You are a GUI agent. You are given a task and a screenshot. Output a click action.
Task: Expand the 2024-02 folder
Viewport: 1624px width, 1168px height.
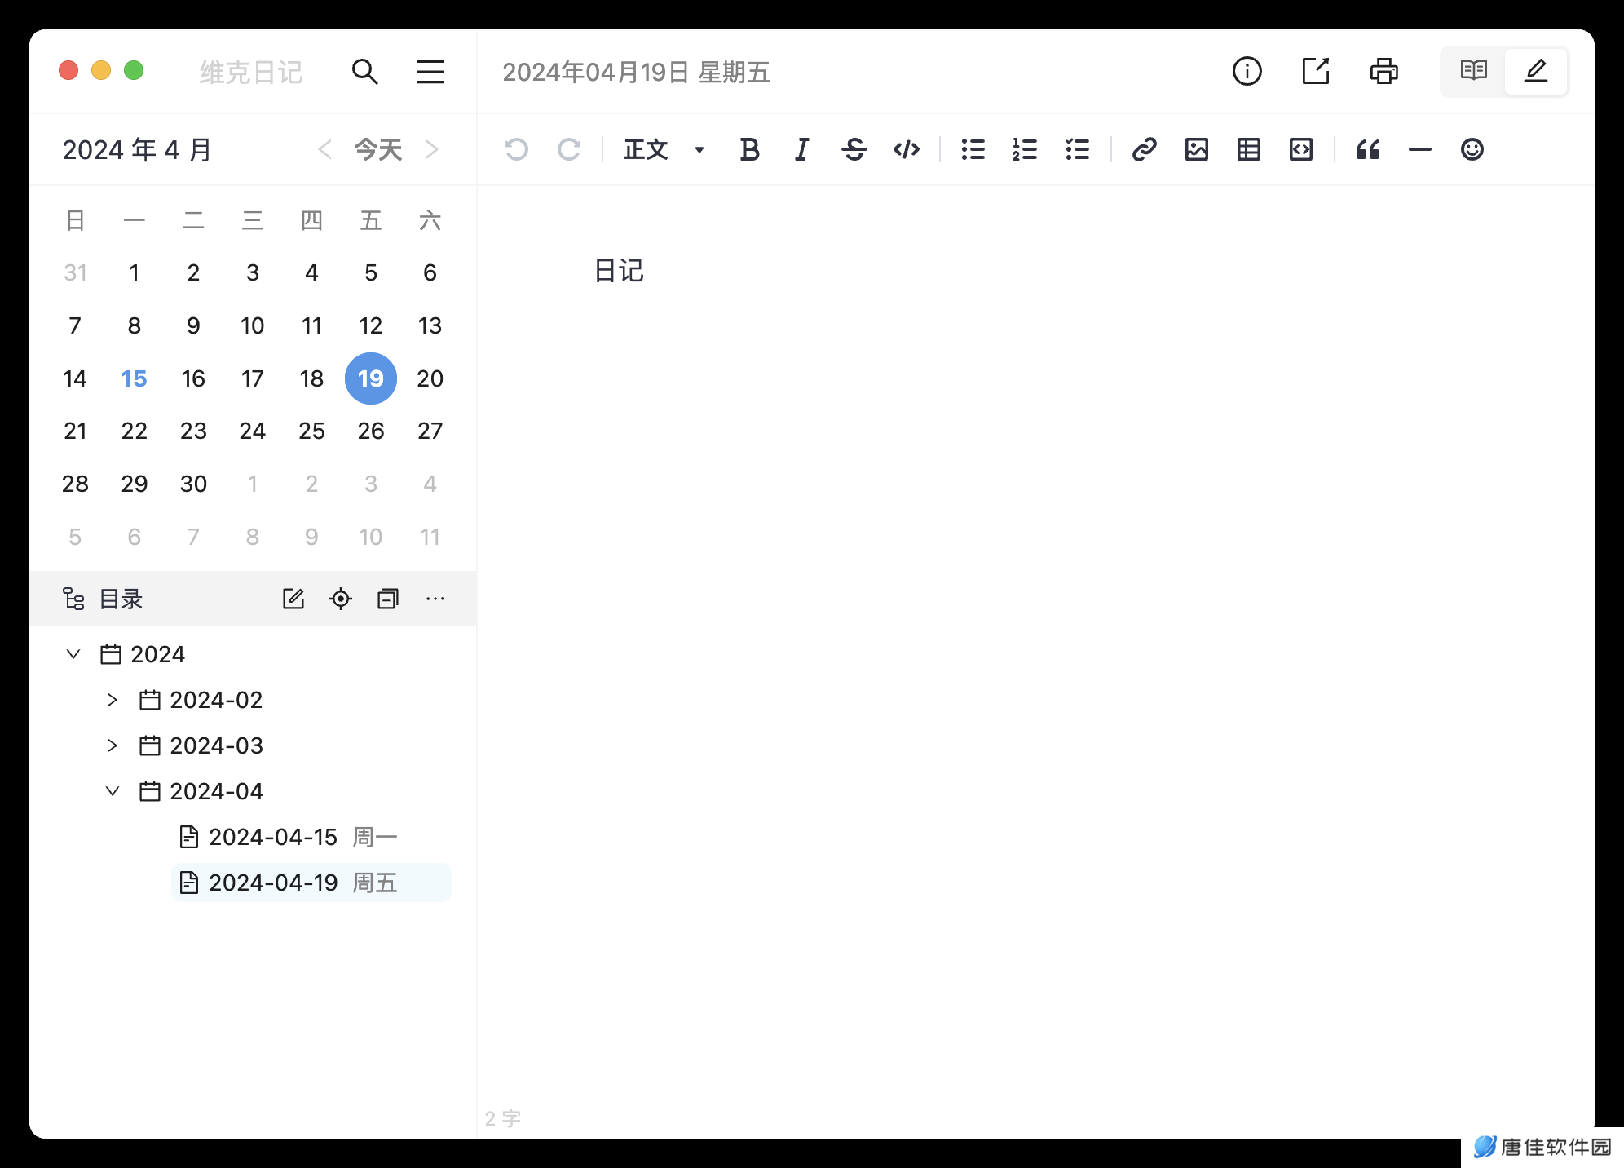(113, 700)
